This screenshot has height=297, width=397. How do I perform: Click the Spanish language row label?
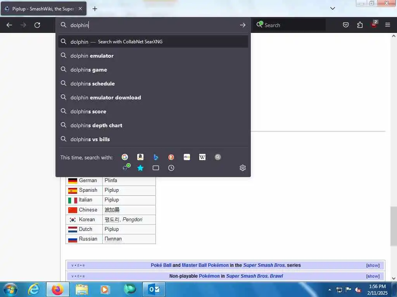88,190
